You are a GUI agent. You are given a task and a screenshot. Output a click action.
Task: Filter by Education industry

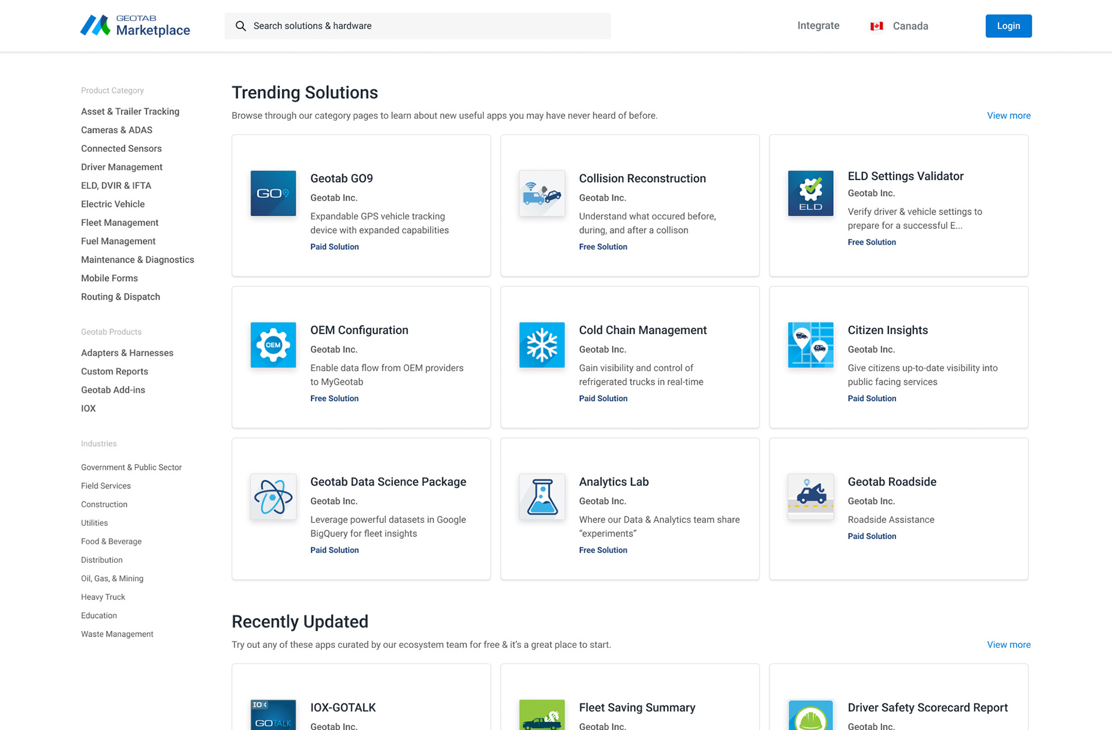[x=99, y=616]
